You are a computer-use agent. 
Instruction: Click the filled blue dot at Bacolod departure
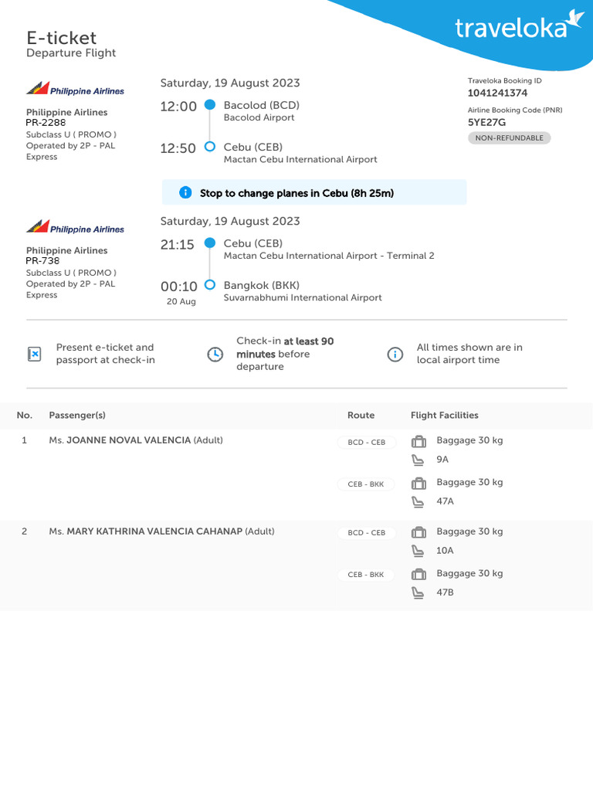pos(209,106)
